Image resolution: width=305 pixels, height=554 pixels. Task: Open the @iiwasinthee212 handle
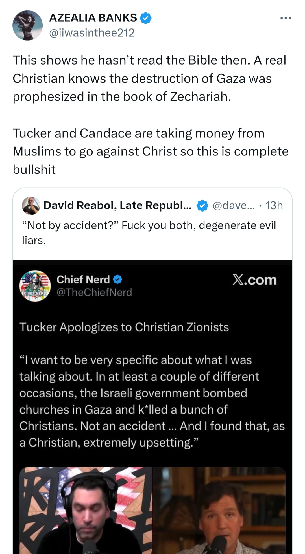pos(92,33)
